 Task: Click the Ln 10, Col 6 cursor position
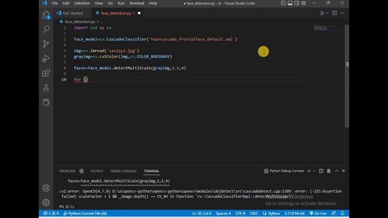(202, 213)
